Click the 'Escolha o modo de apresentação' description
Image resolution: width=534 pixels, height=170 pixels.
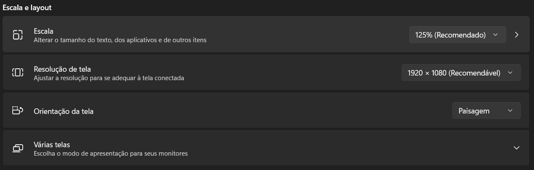point(111,154)
